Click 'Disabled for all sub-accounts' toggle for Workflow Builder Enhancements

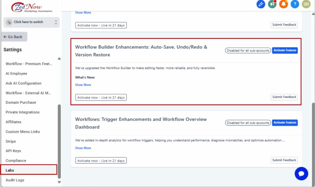pyautogui.click(x=248, y=50)
